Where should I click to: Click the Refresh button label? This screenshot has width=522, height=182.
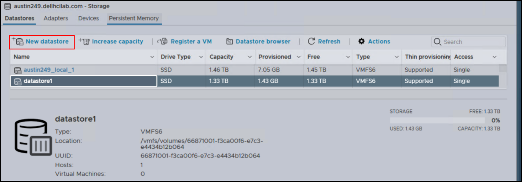(329, 41)
